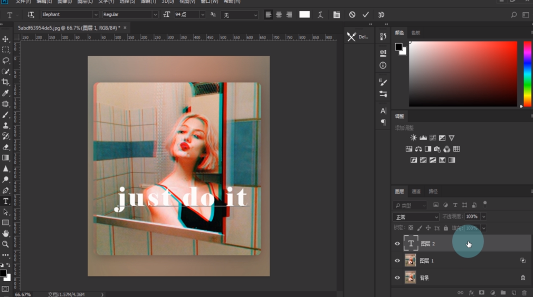Screen dimensions: 533x297
Task: Switch to the 色板 swatches tab
Action: pos(416,33)
